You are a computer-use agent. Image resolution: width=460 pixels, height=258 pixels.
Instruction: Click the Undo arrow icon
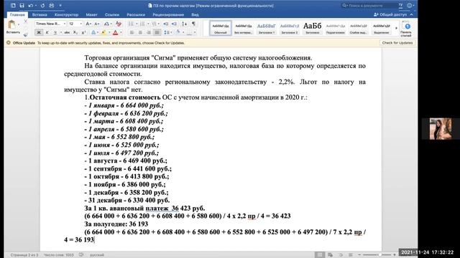30,6
